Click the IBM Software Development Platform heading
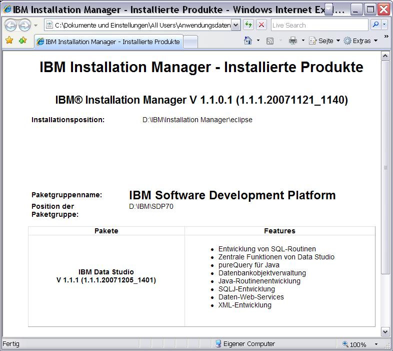 click(x=232, y=195)
